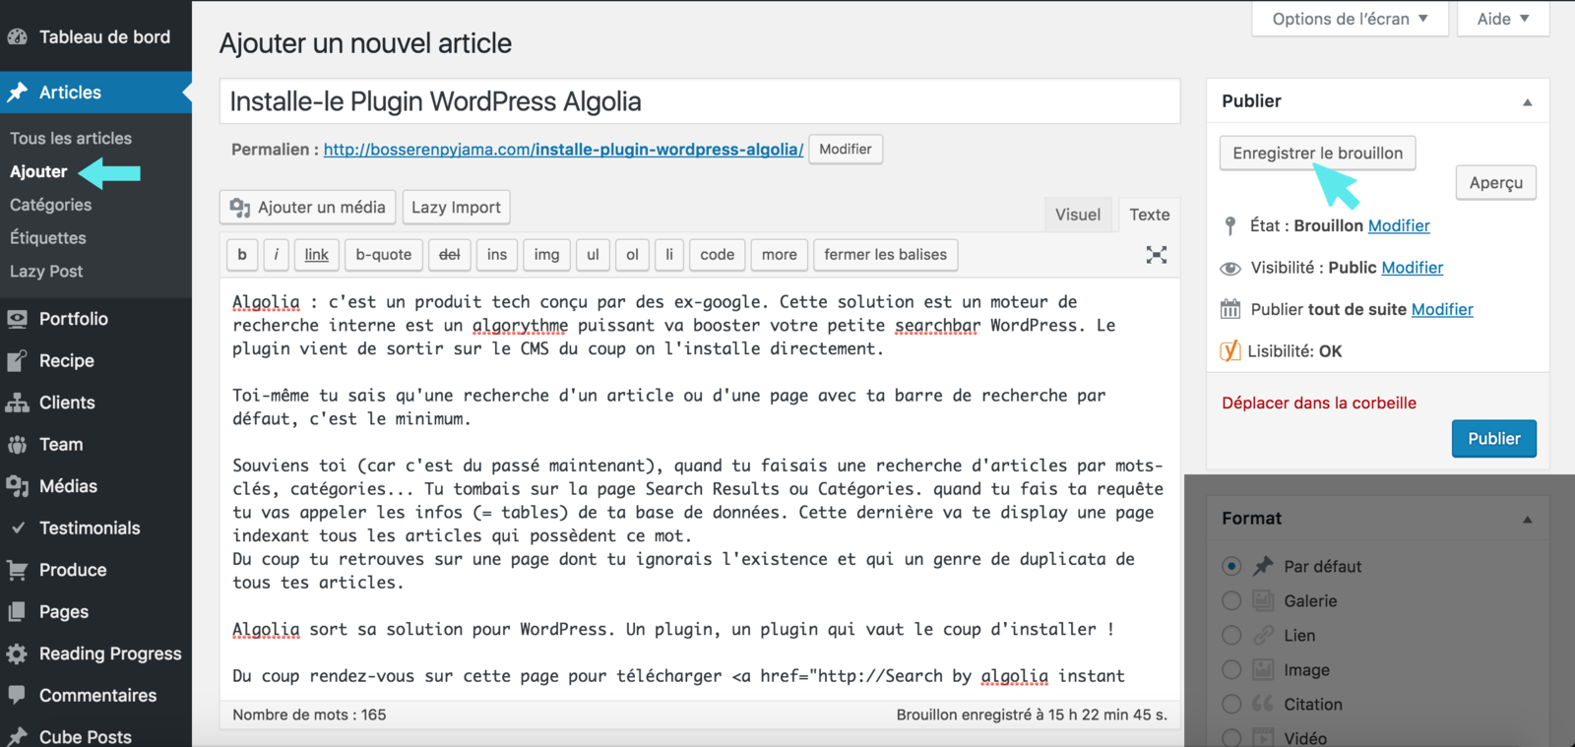The width and height of the screenshot is (1575, 747).
Task: Click the Team sidebar icon
Action: 17,445
